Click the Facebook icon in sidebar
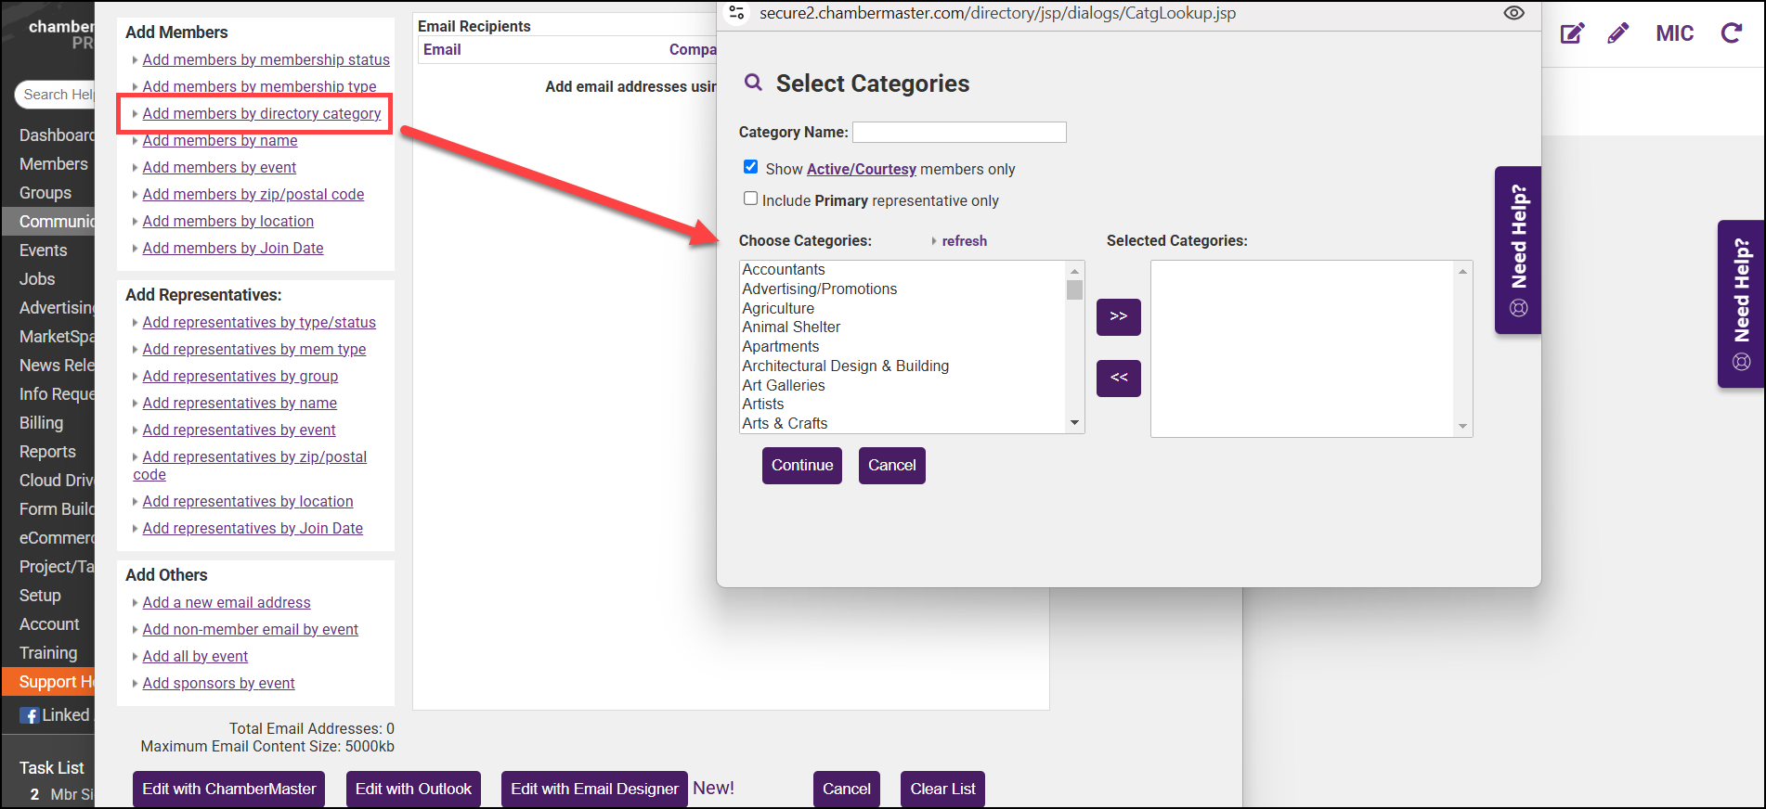1766x809 pixels. 30,715
